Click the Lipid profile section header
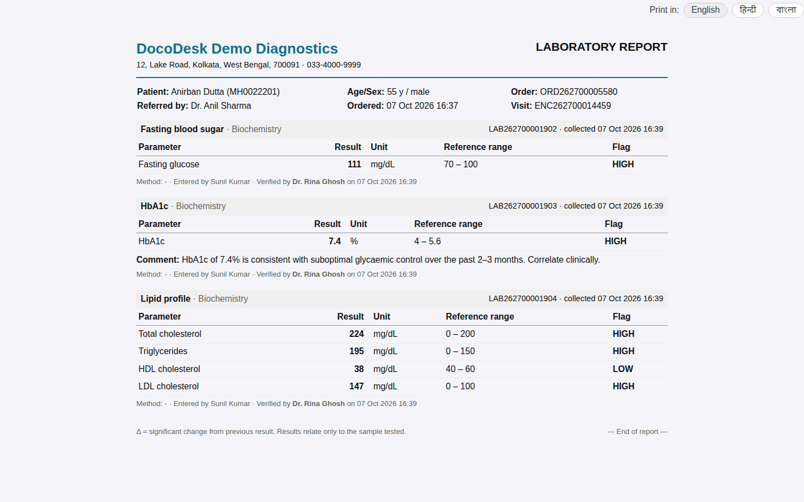 [x=402, y=298]
